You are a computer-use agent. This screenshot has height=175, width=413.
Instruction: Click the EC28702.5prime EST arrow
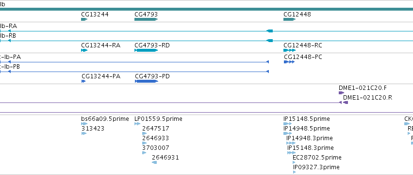pos(294,162)
